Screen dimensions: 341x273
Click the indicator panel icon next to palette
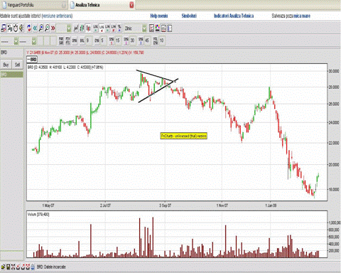(163, 28)
